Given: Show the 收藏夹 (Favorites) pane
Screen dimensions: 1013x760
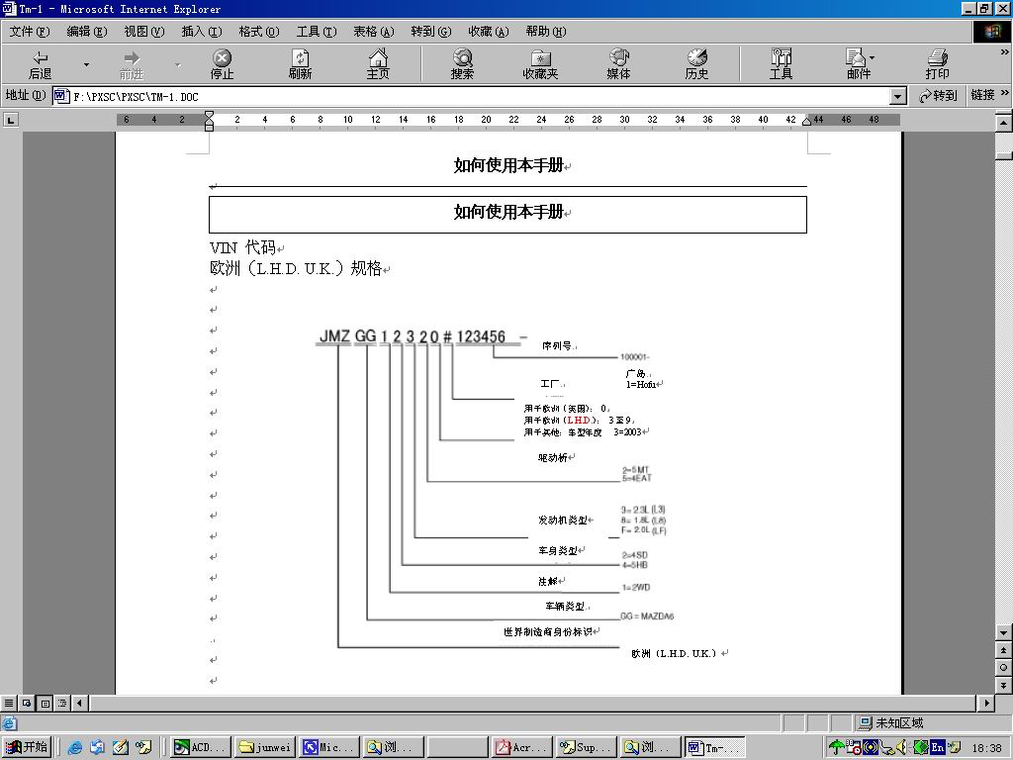Looking at the screenshot, I should (540, 64).
